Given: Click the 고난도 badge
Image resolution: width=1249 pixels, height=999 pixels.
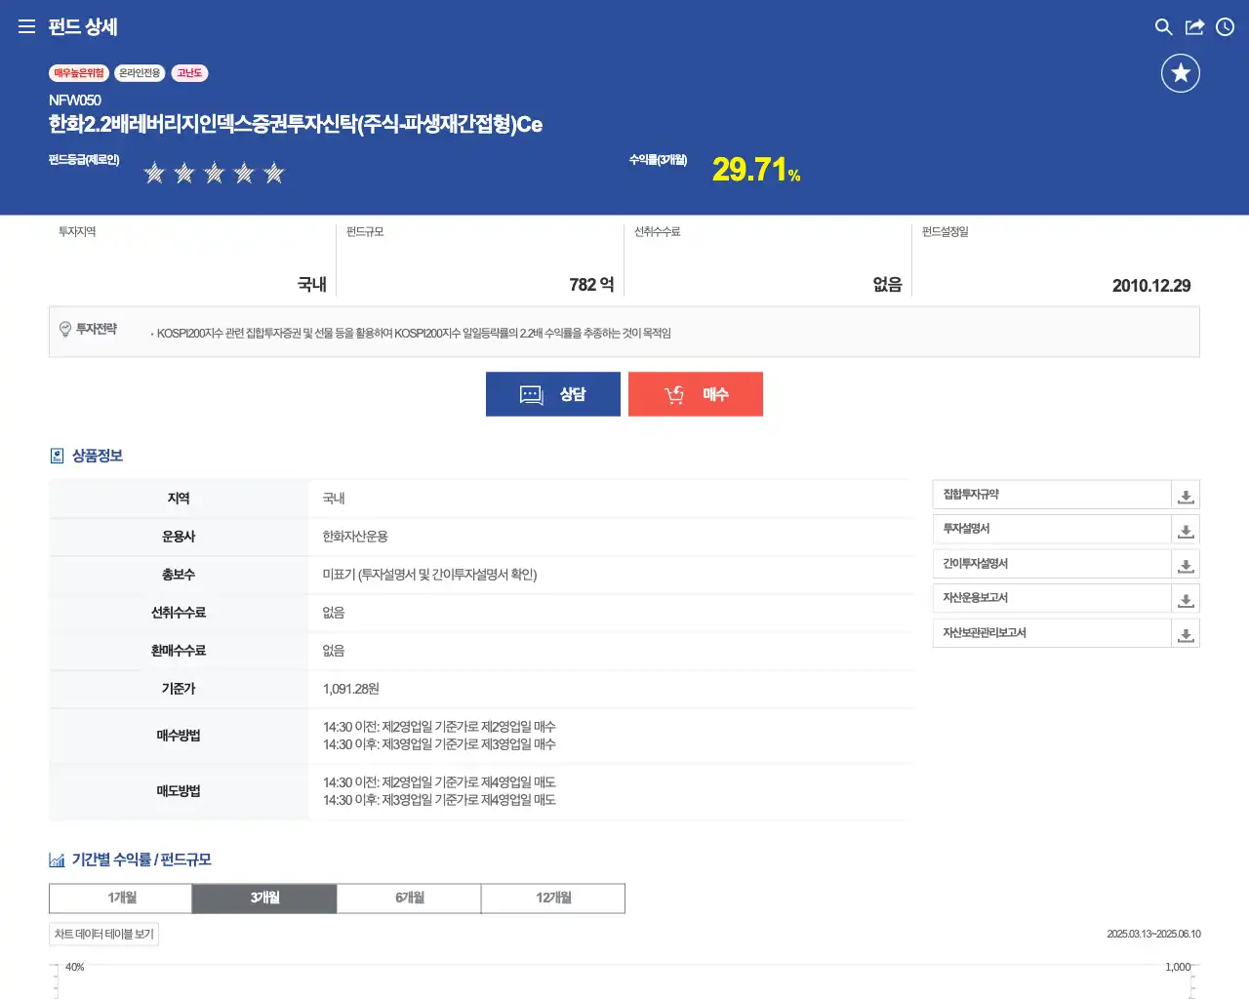Looking at the screenshot, I should [x=189, y=73].
